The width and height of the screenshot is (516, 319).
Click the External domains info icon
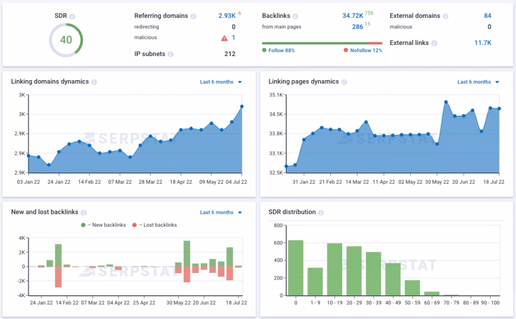coord(445,16)
